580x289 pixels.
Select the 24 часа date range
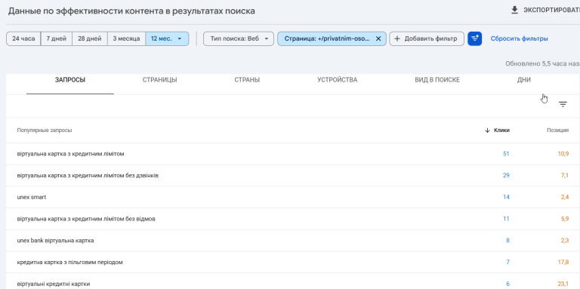pos(23,38)
